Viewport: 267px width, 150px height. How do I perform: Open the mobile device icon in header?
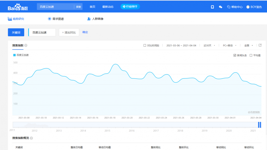pyautogui.click(x=212, y=7)
